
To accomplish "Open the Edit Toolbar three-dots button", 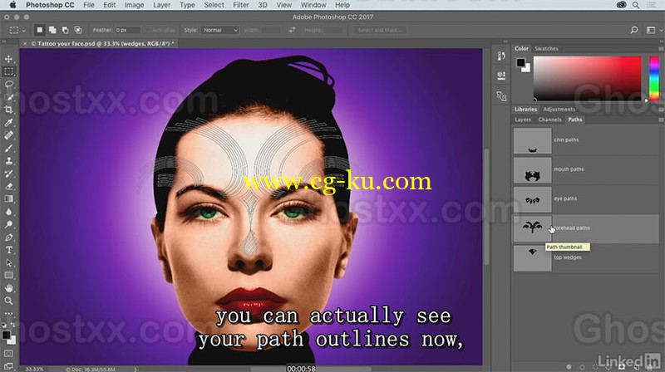I will [8, 314].
